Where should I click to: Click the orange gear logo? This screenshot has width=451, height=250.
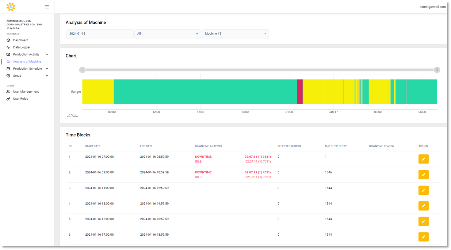[x=11, y=7]
